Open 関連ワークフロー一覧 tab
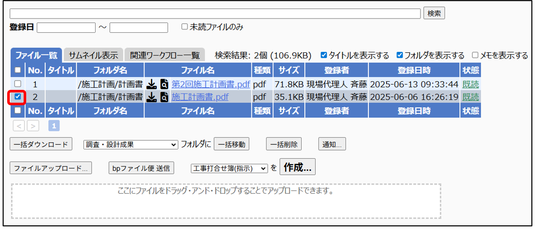Screen dimensions: 535x229 coord(164,55)
